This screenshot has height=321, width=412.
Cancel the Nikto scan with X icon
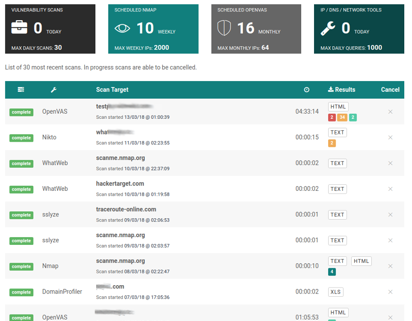[x=390, y=138]
